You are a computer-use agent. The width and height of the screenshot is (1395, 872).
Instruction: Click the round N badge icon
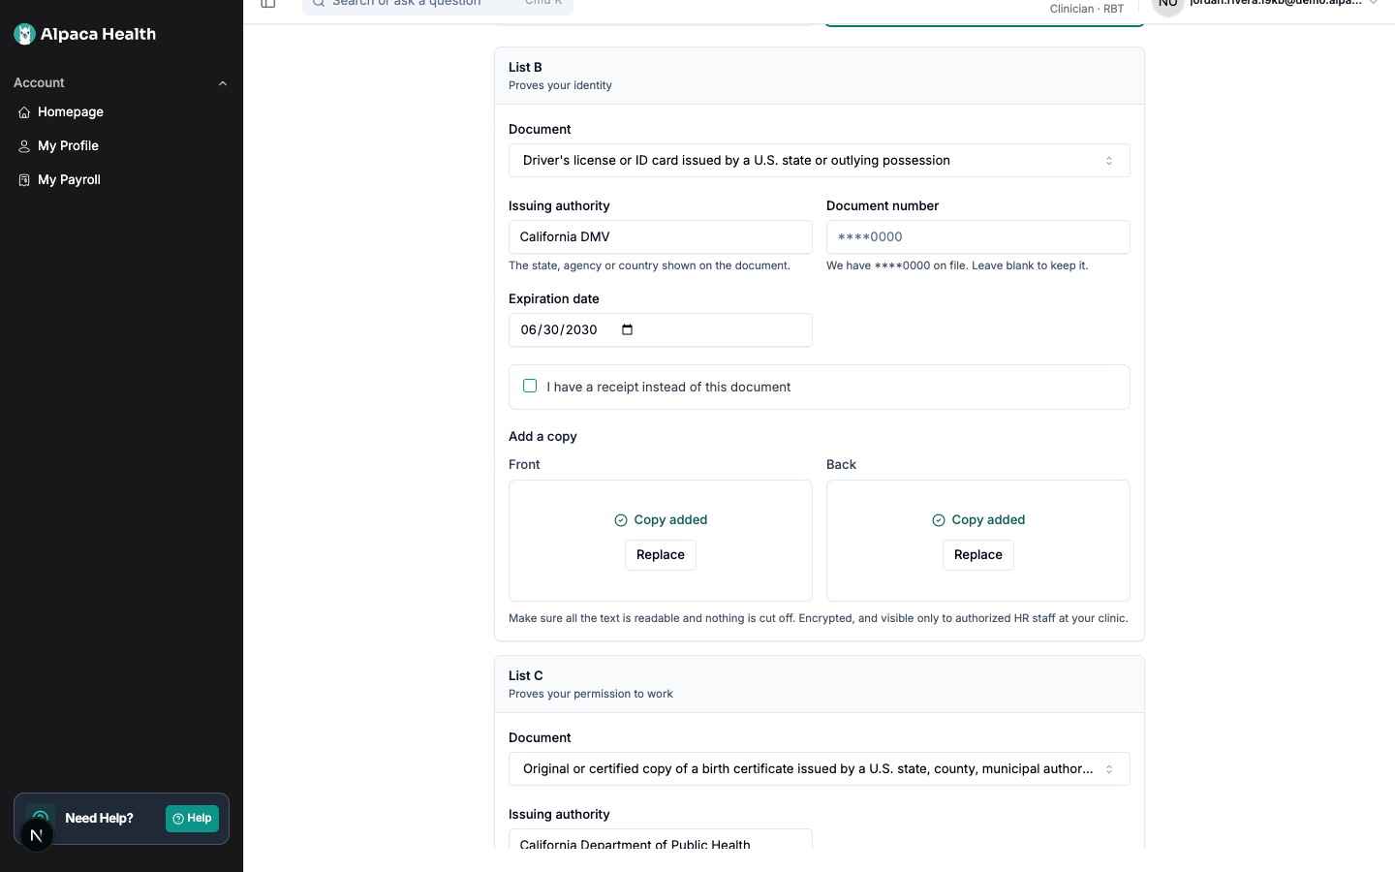[37, 835]
